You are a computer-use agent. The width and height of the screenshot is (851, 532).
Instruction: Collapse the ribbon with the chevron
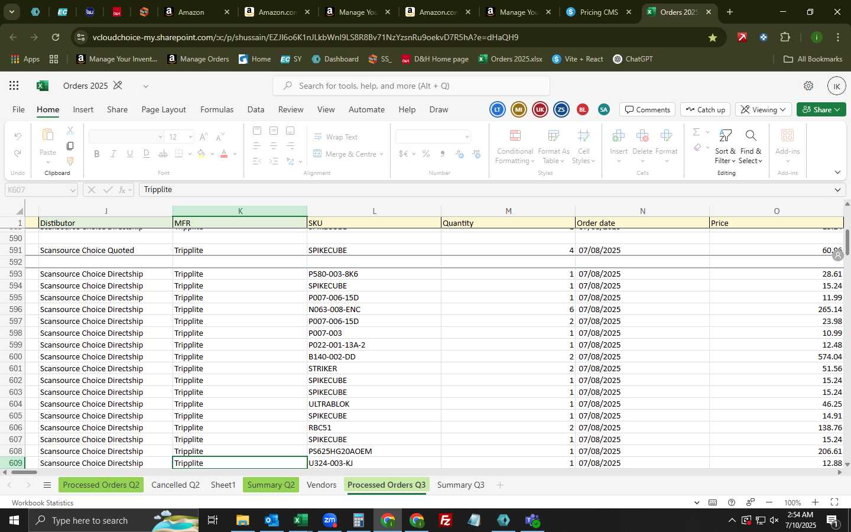(837, 173)
